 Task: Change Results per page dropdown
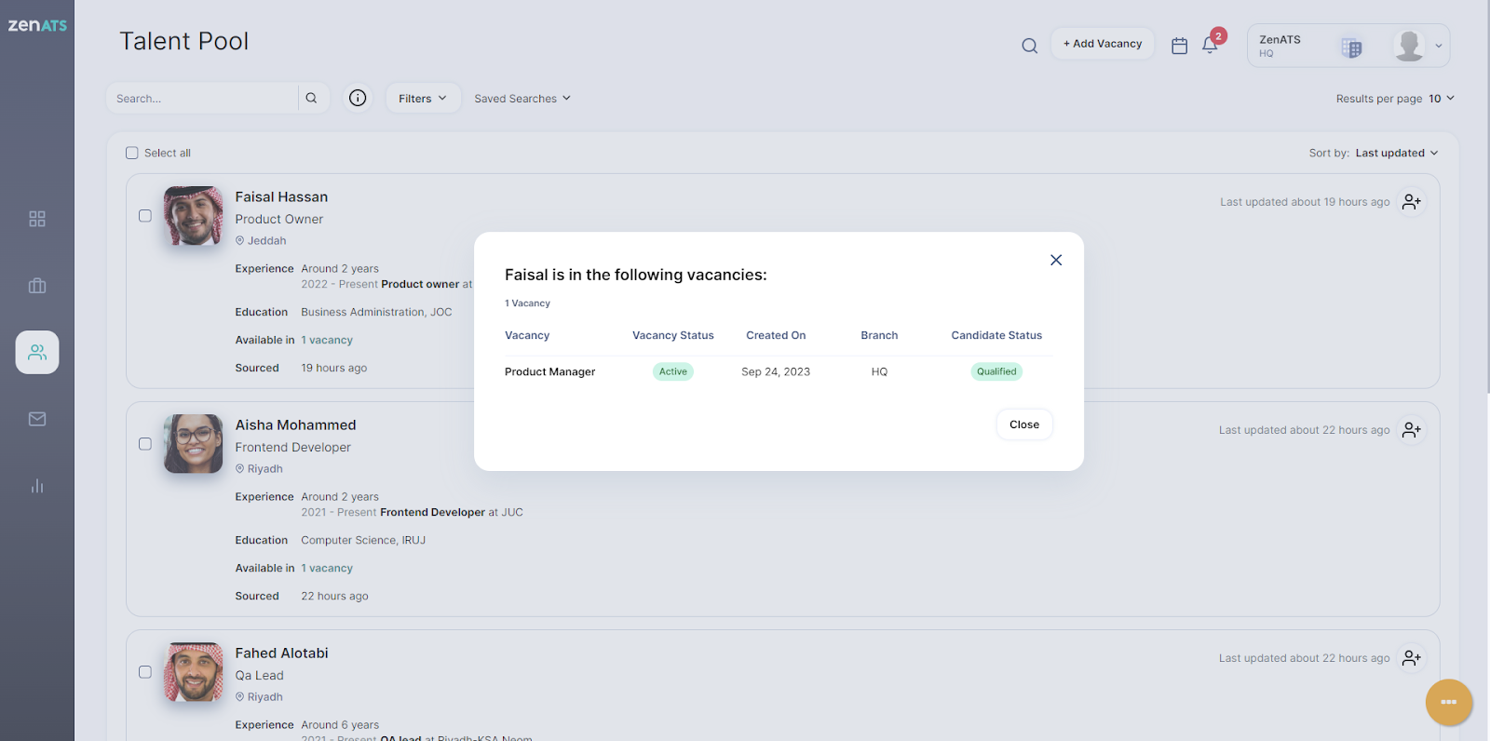click(1442, 99)
